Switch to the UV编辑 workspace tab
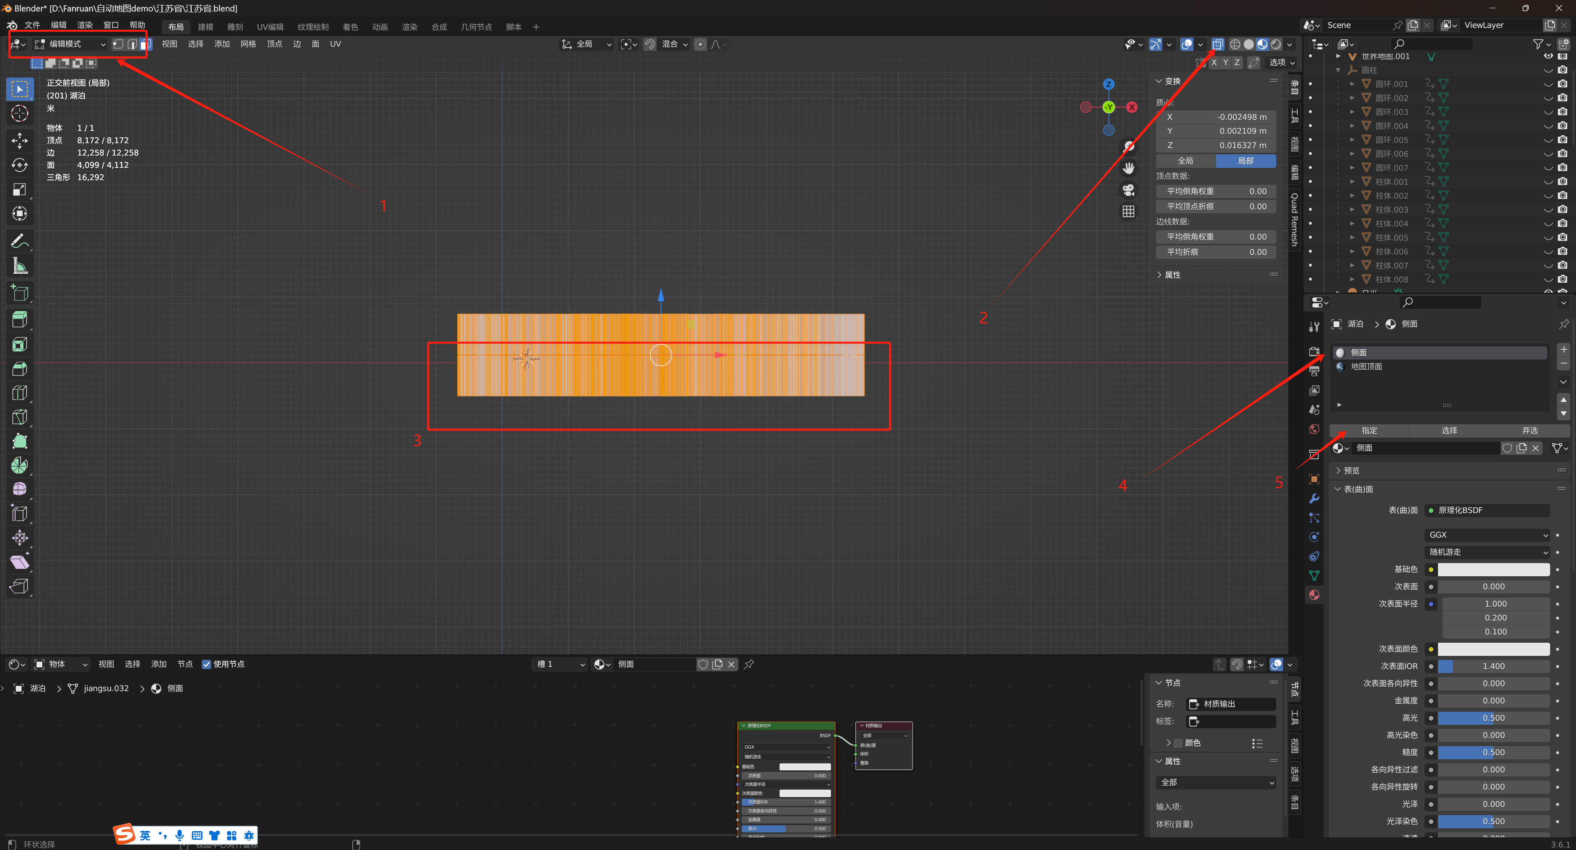This screenshot has height=850, width=1576. pyautogui.click(x=270, y=27)
